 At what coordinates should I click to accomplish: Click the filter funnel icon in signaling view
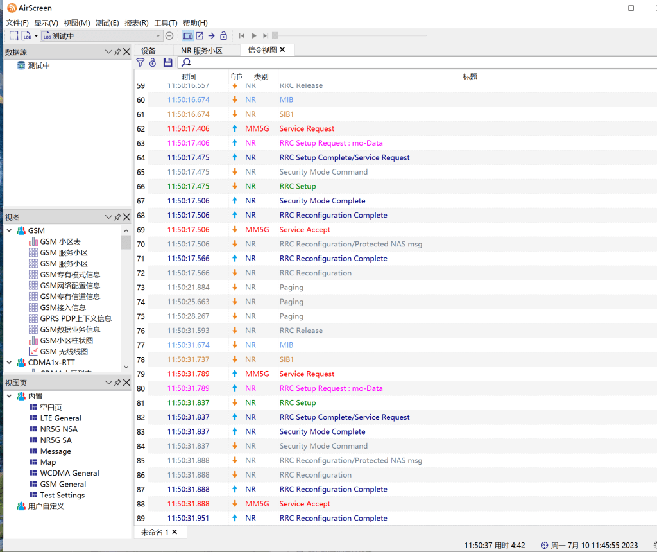point(141,63)
